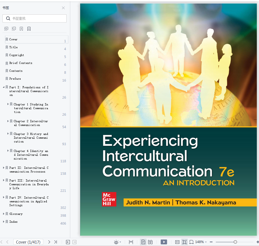This screenshot has height=246, width=259.
Task: Click the zoom slider handle
Action: (x=235, y=242)
